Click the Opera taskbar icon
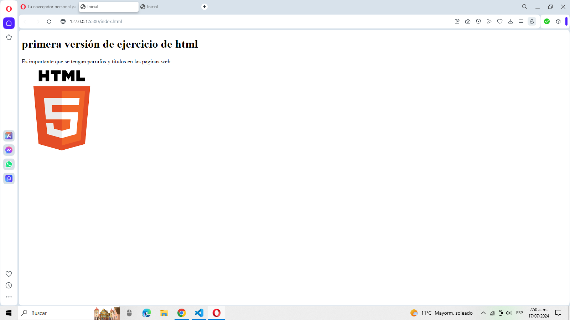Image resolution: width=570 pixels, height=320 pixels. point(216,313)
